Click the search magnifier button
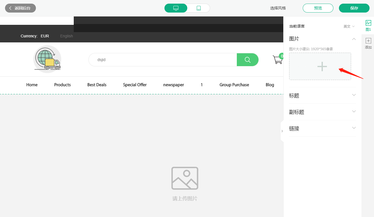The width and height of the screenshot is (374, 217). coord(248,60)
